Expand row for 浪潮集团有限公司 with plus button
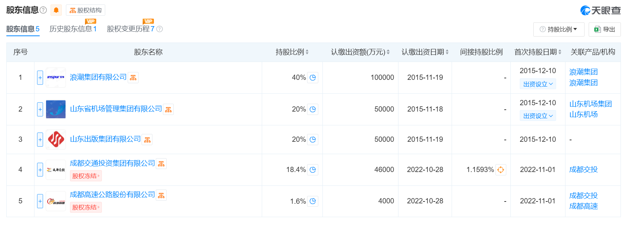This screenshot has height=225, width=628. (x=40, y=78)
